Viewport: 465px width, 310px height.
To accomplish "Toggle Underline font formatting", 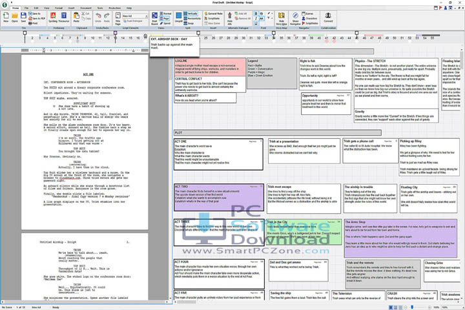I will click(256, 23).
